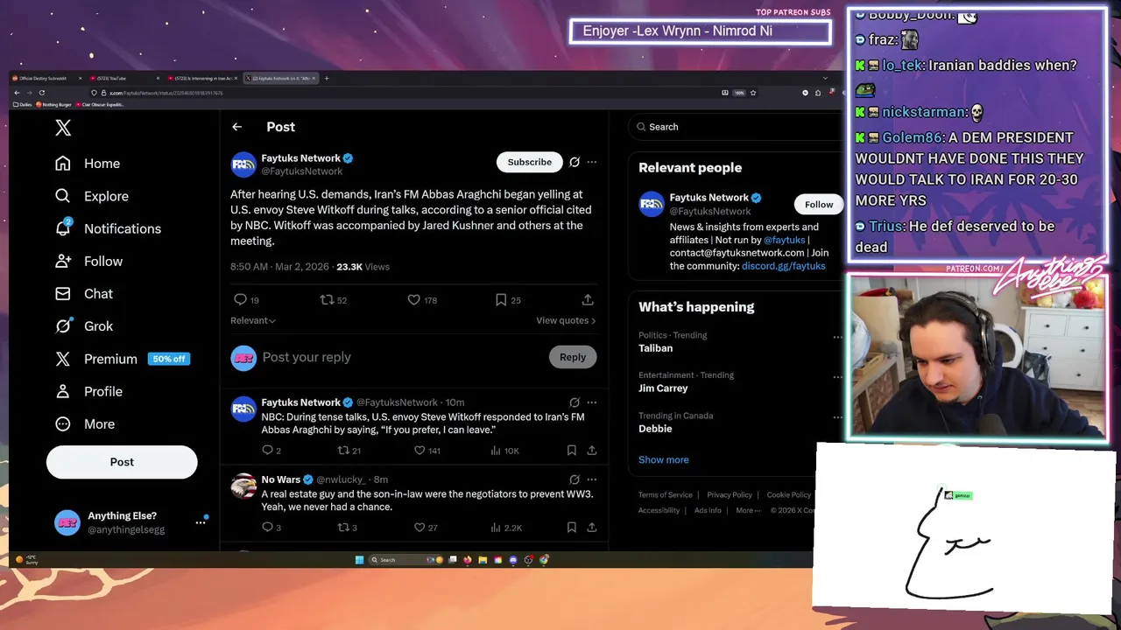Open more options for Jim Carrey trend
Image resolution: width=1121 pixels, height=630 pixels.
pyautogui.click(x=837, y=377)
